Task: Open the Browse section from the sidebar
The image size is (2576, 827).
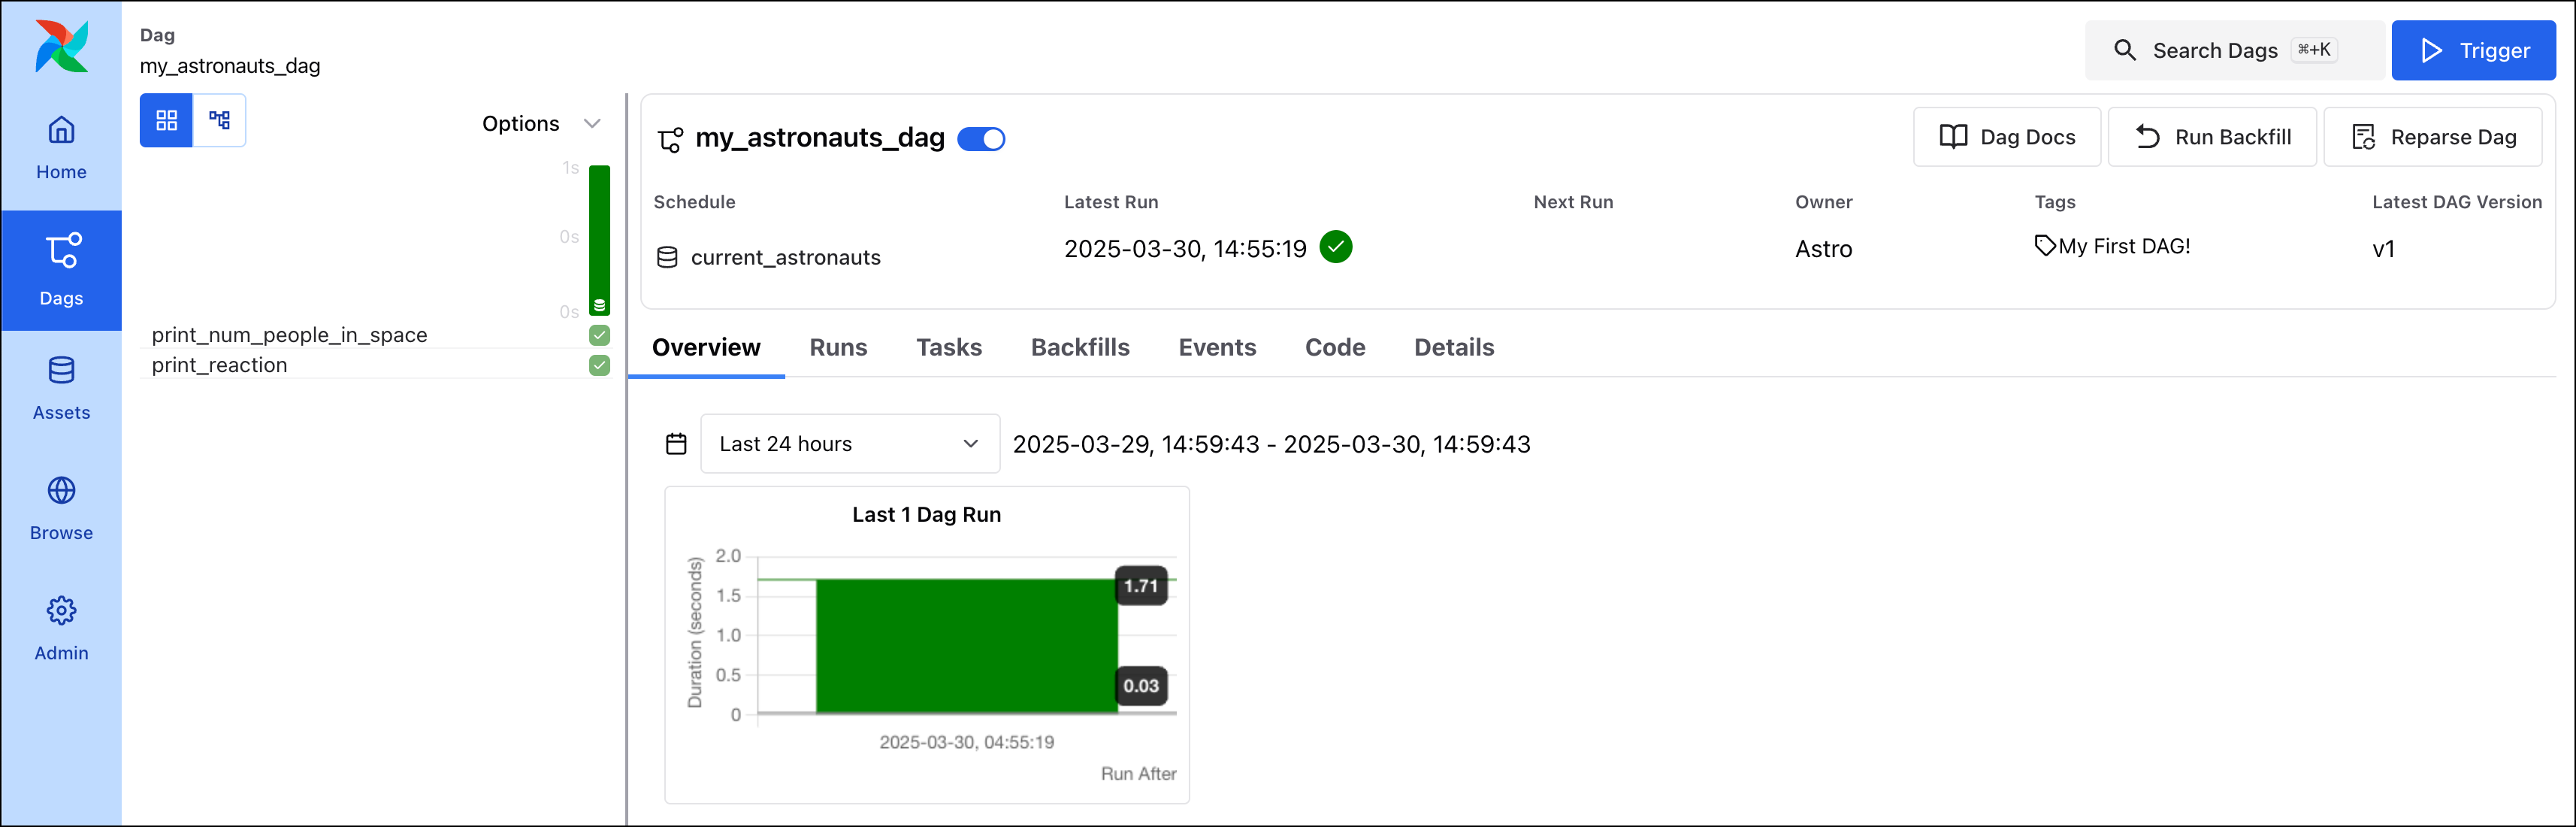Action: 61,505
